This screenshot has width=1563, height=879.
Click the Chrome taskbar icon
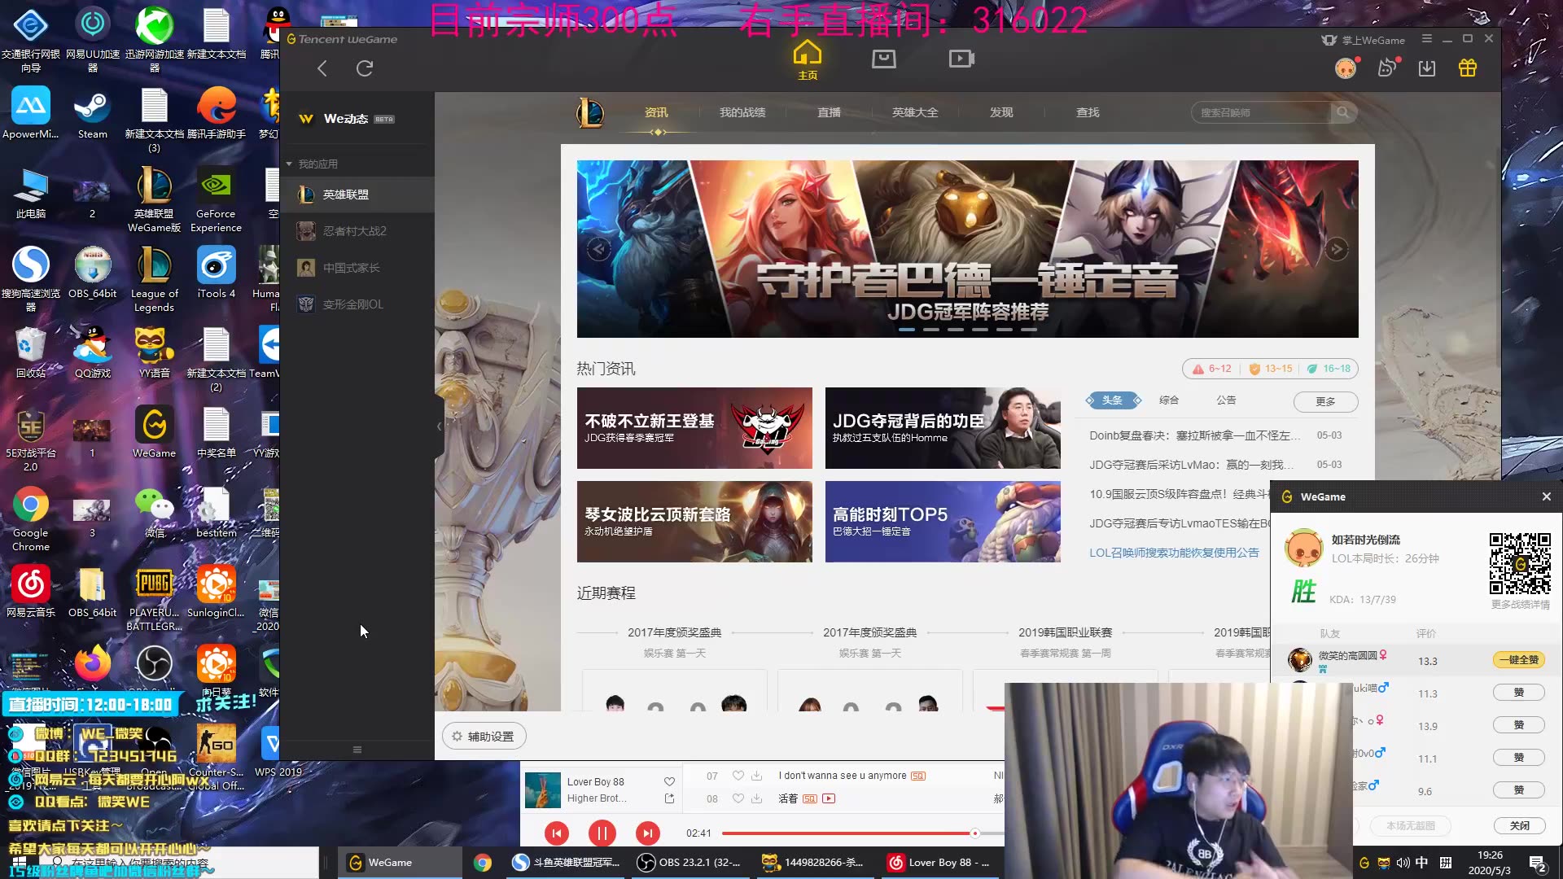pyautogui.click(x=483, y=863)
